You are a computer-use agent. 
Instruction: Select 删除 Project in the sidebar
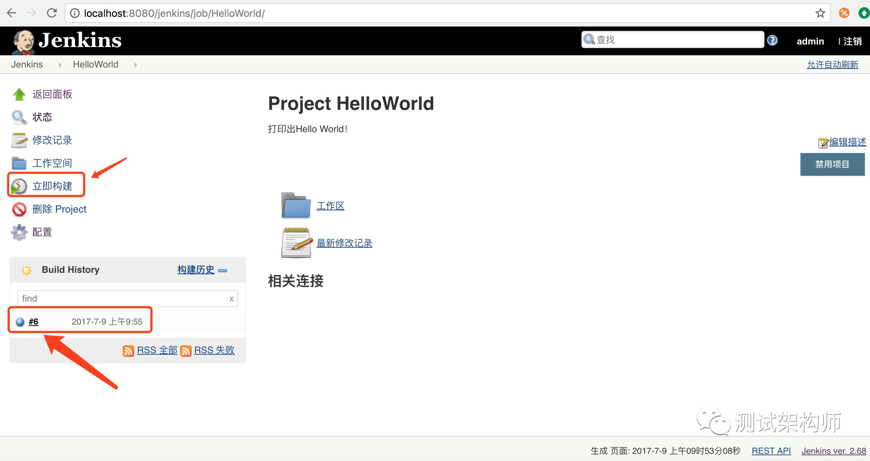point(59,209)
